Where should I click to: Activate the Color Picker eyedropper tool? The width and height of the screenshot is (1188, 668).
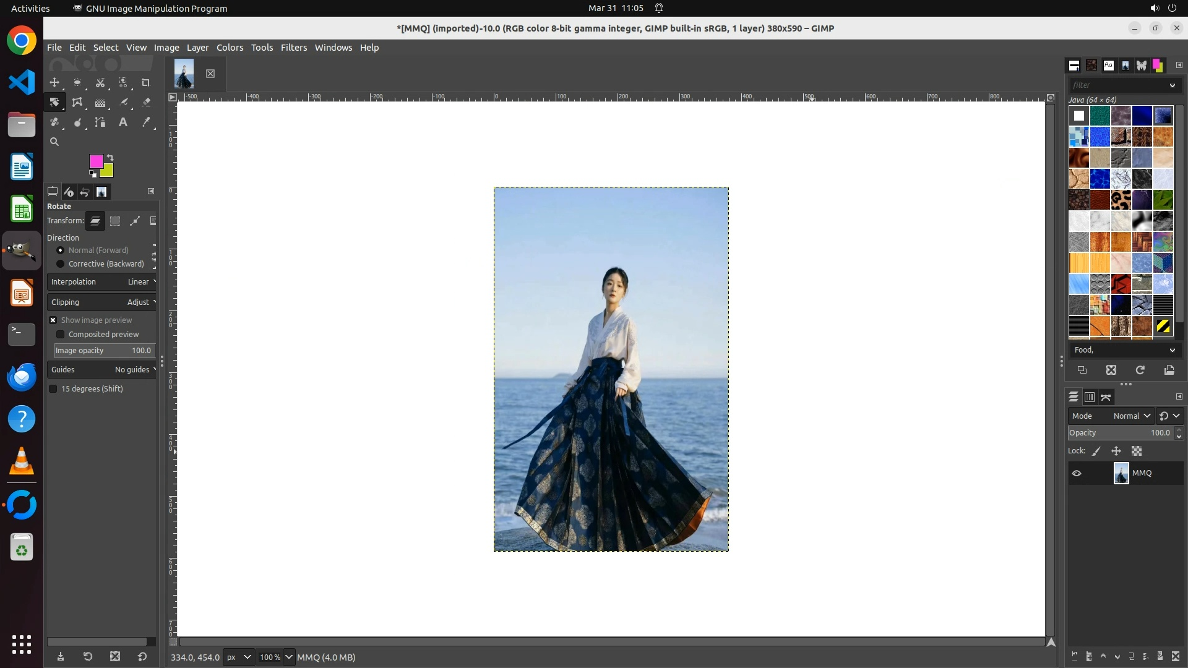pyautogui.click(x=146, y=122)
